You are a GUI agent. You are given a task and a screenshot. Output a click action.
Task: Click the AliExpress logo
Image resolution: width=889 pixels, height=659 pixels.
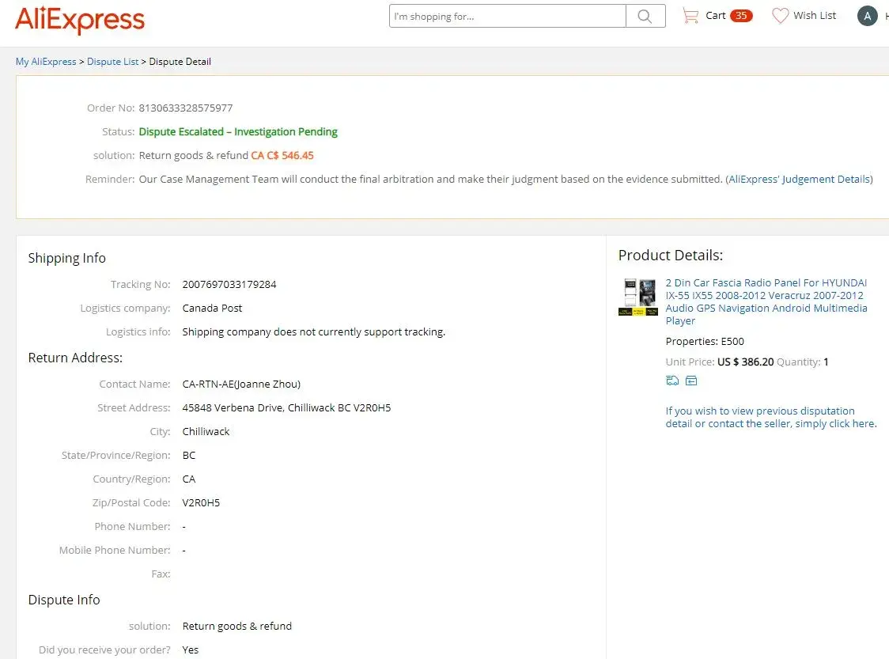tap(80, 20)
